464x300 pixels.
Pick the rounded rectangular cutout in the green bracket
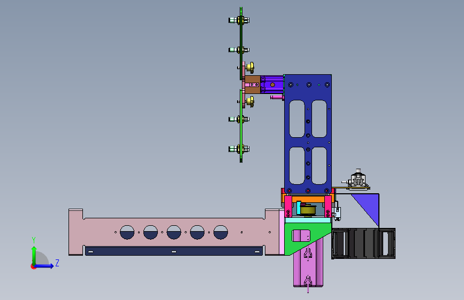[301, 235]
